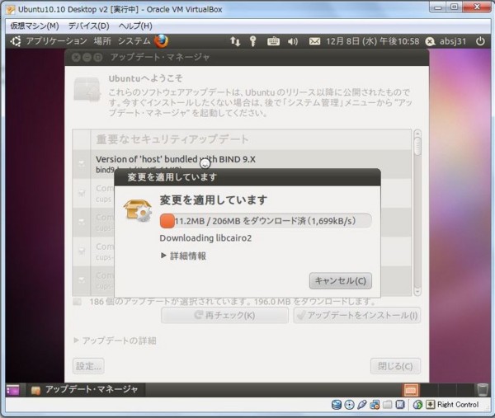Click the update list scrollbar down arrow
Screen dimensions: 495x418
[x=417, y=292]
